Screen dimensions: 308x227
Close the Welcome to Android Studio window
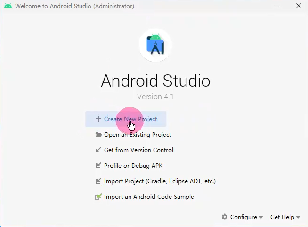[x=299, y=6]
